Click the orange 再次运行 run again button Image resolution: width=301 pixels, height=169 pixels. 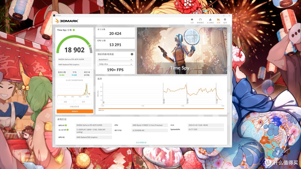click(x=75, y=111)
